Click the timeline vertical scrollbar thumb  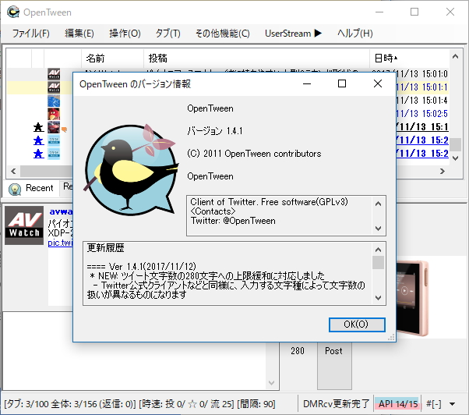tap(456, 145)
